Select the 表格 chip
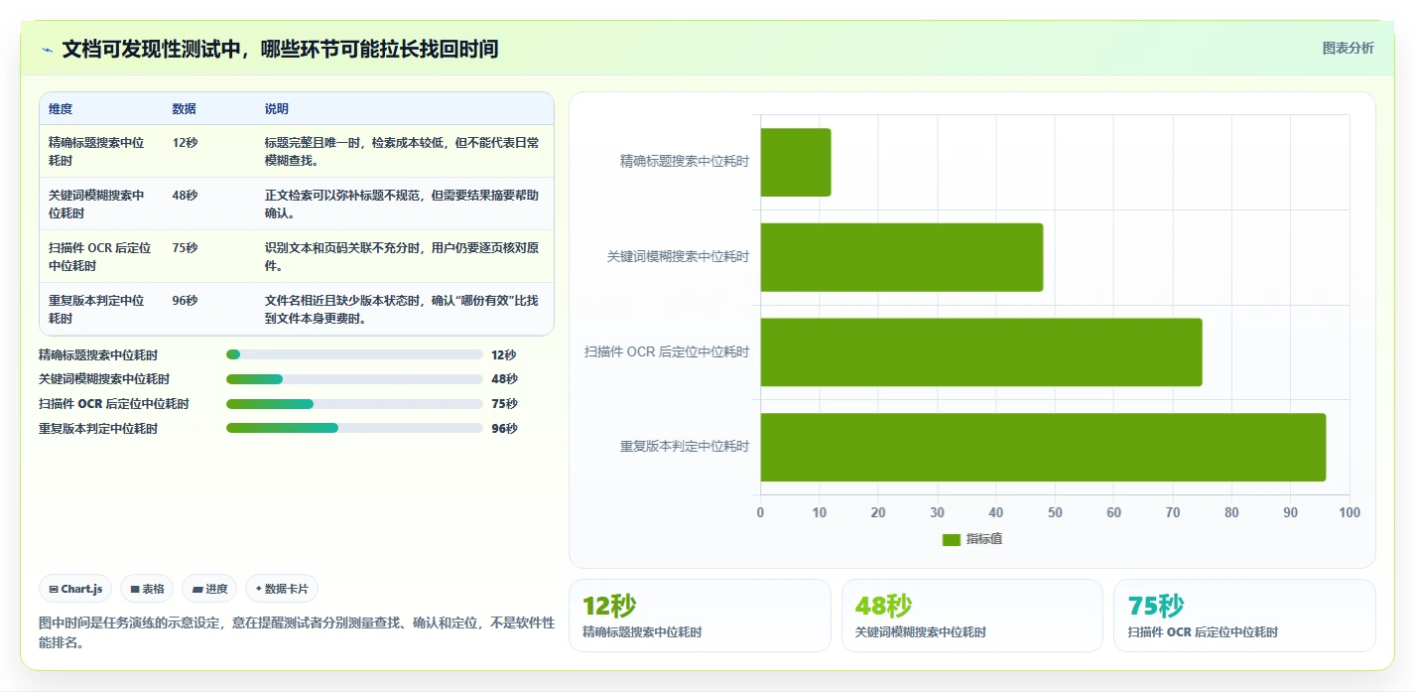Screen dimensions: 1415x692 [147, 589]
